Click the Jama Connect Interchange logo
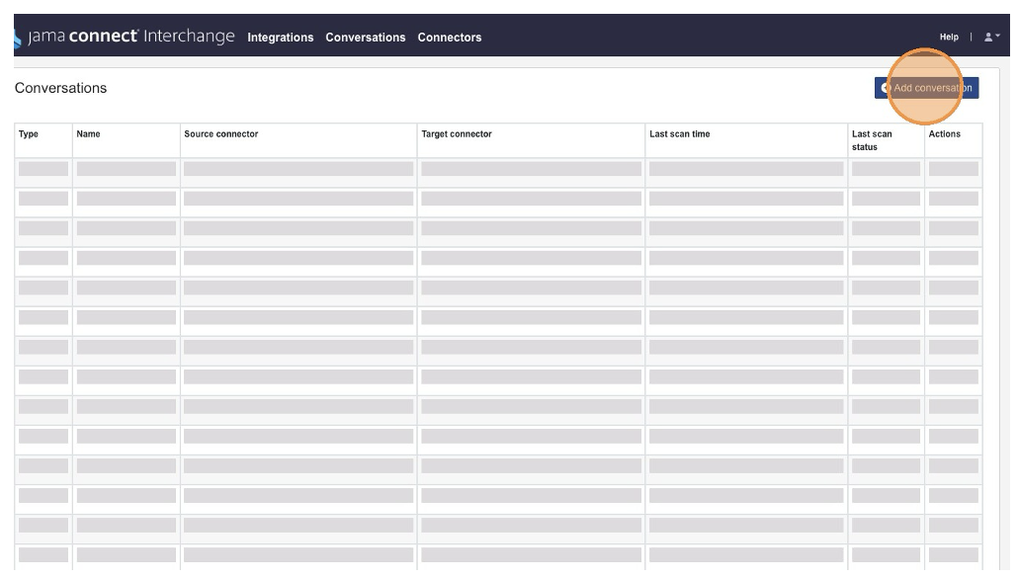 (x=124, y=37)
